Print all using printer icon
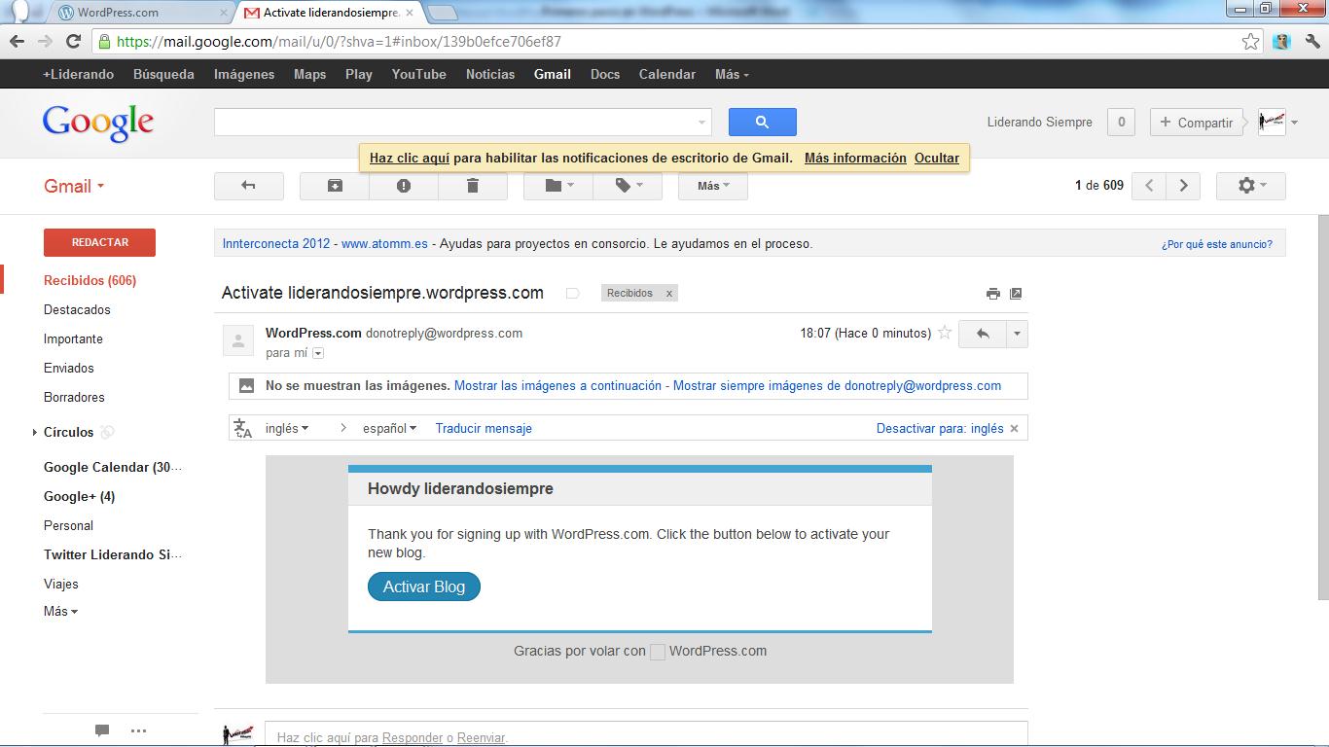Screen dimensions: 1329x747 992,294
